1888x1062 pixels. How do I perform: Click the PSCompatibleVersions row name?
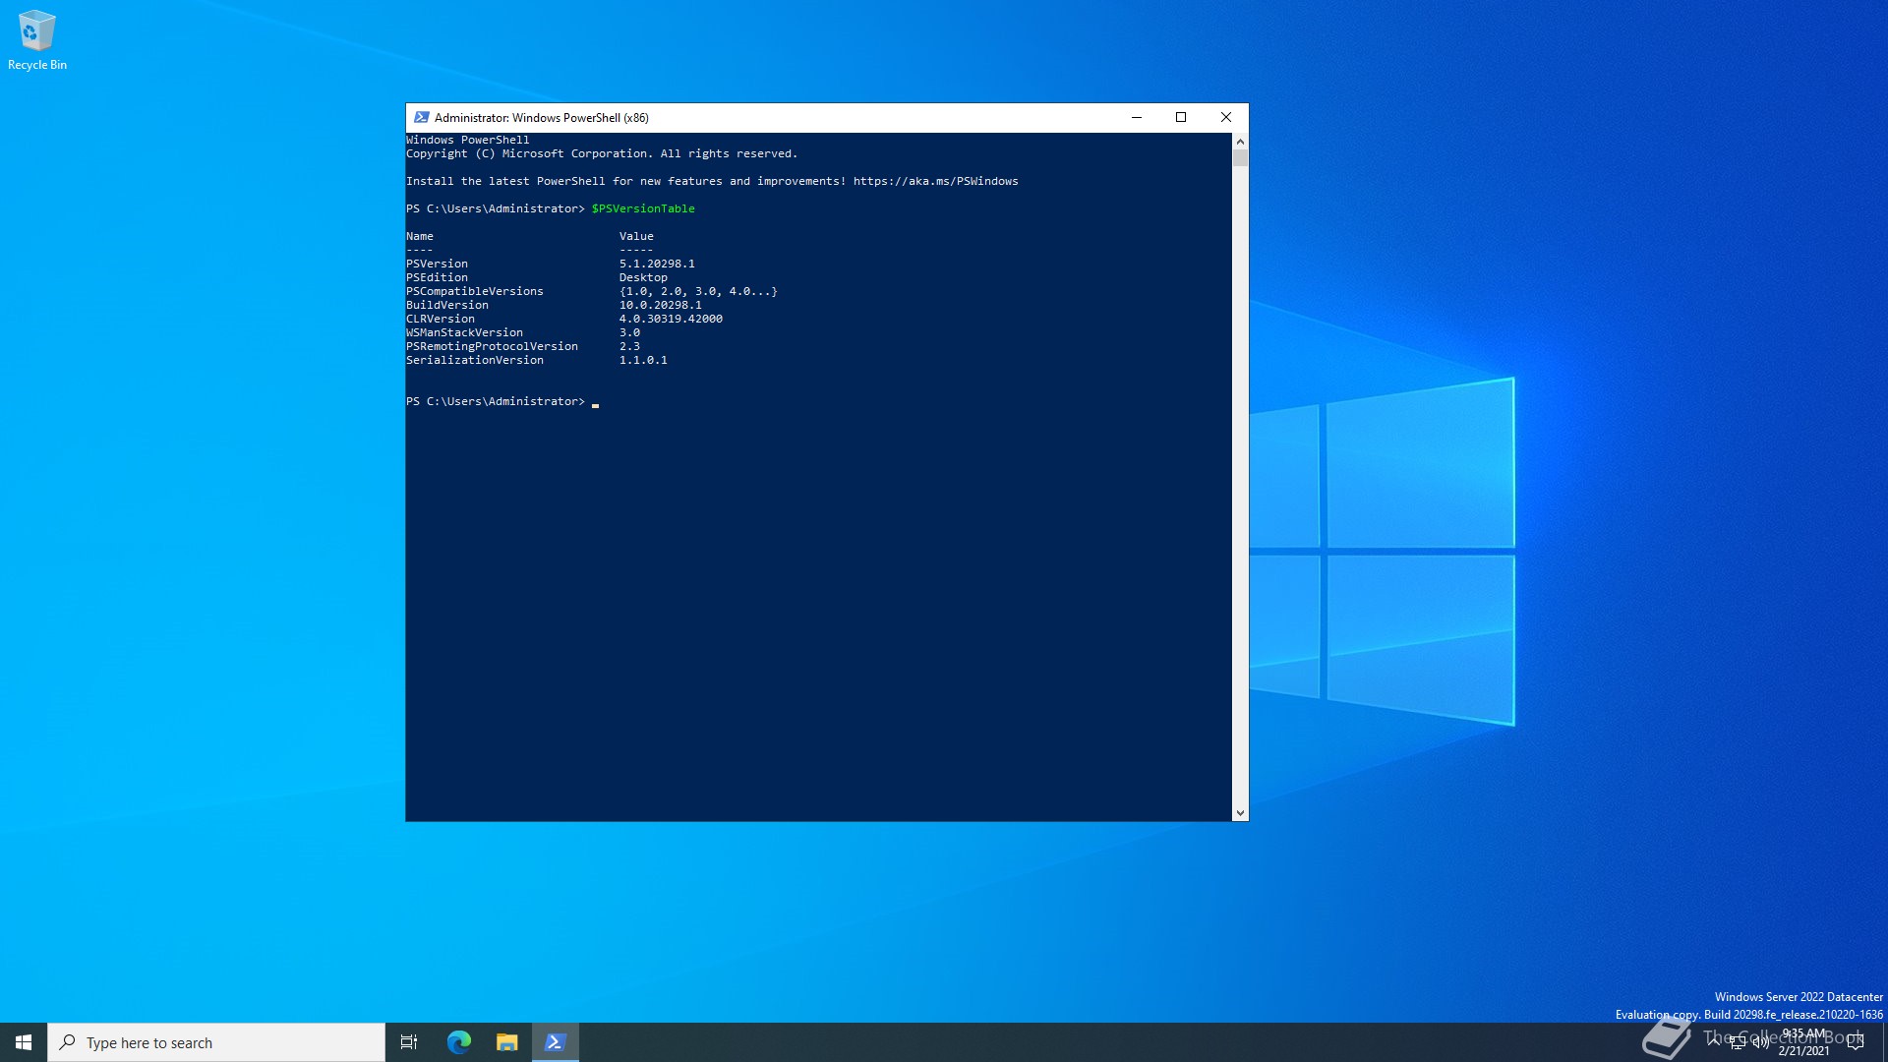[x=475, y=291]
